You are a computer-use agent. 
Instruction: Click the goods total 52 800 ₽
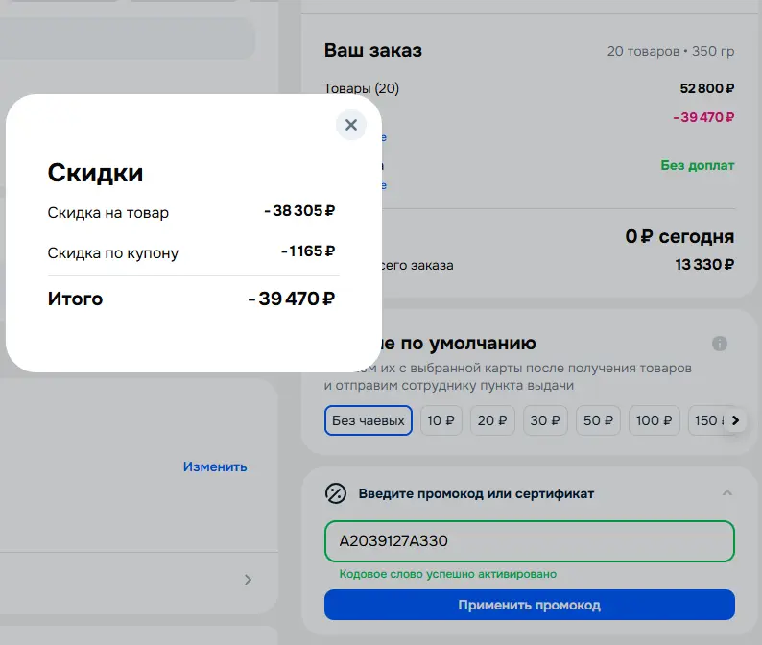[x=707, y=88]
